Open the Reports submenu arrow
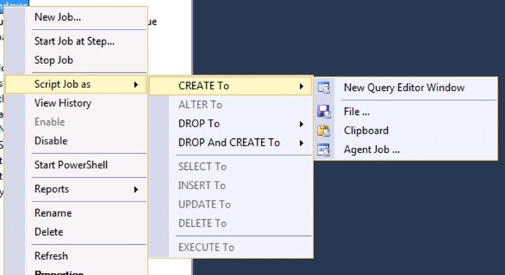 pyautogui.click(x=136, y=189)
